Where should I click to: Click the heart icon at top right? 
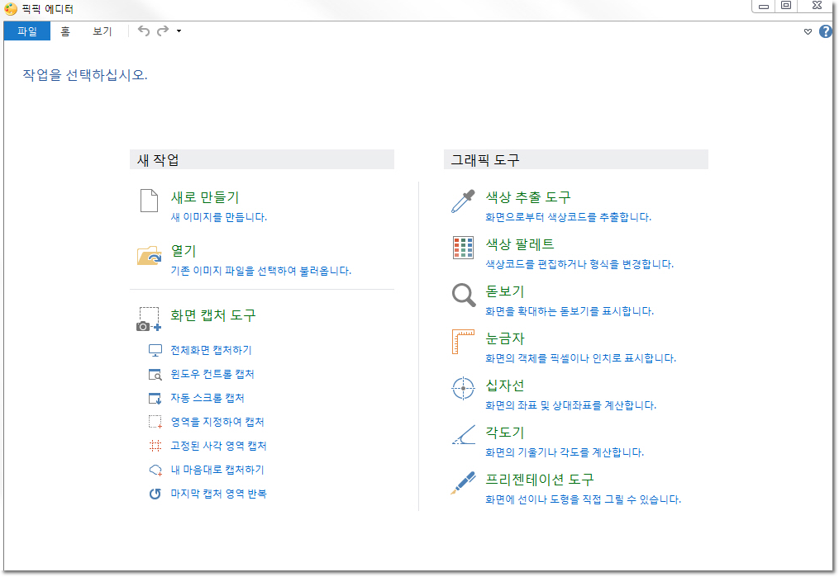tap(808, 31)
